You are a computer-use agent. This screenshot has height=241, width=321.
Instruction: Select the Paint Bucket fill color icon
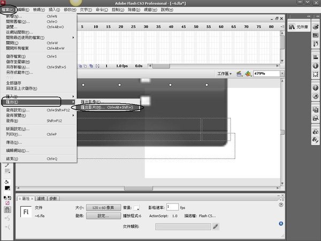pyautogui.click(x=6, y=182)
